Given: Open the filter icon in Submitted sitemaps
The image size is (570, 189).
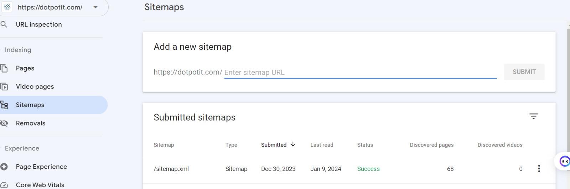Looking at the screenshot, I should [533, 116].
